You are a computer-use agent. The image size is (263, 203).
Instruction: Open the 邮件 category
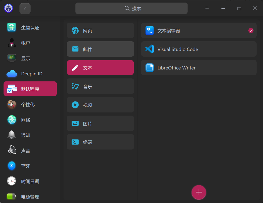tap(100, 49)
